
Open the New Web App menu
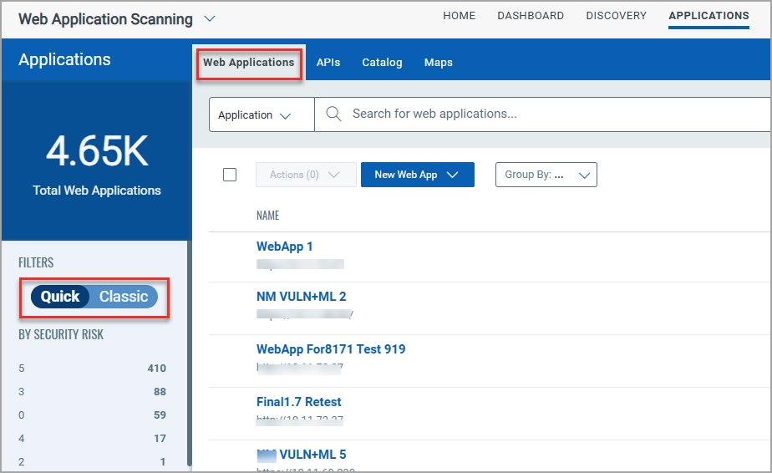(x=417, y=175)
